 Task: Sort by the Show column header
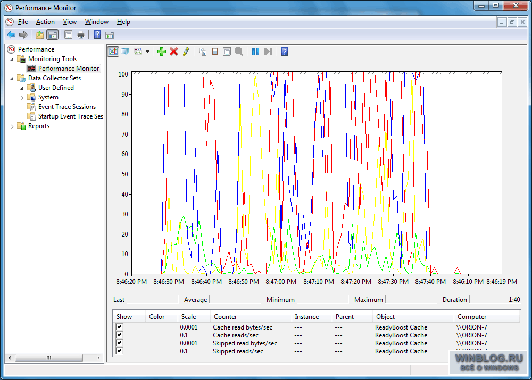129,317
